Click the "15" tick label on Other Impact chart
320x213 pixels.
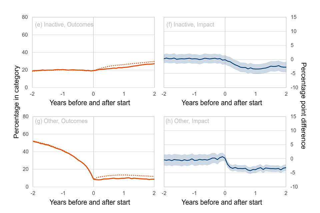point(294,116)
